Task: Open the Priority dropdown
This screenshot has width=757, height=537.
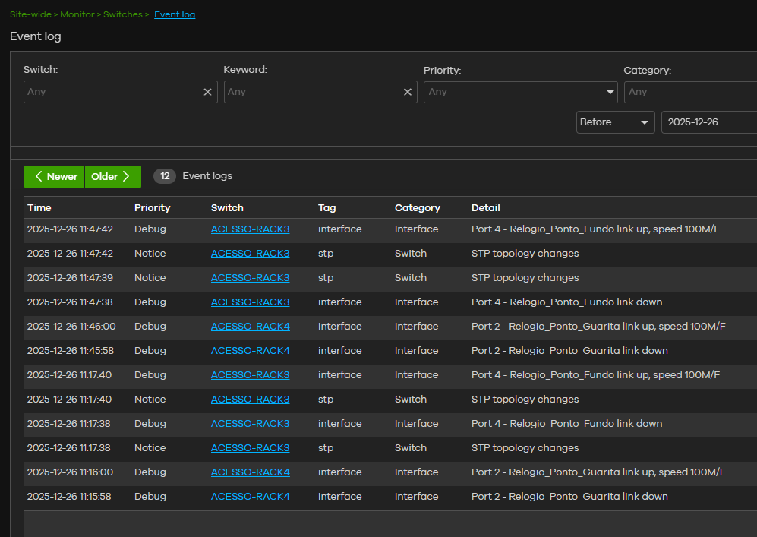Action: (520, 92)
